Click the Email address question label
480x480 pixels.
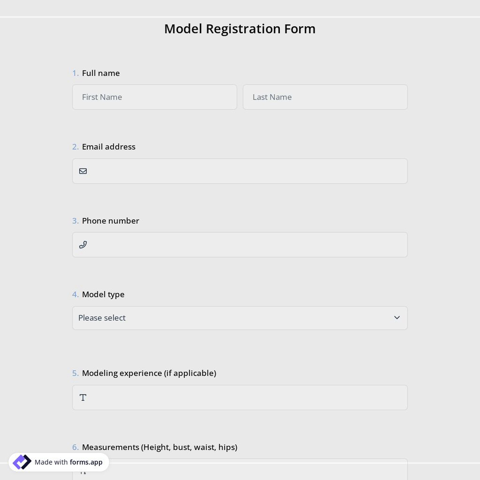[x=108, y=146]
